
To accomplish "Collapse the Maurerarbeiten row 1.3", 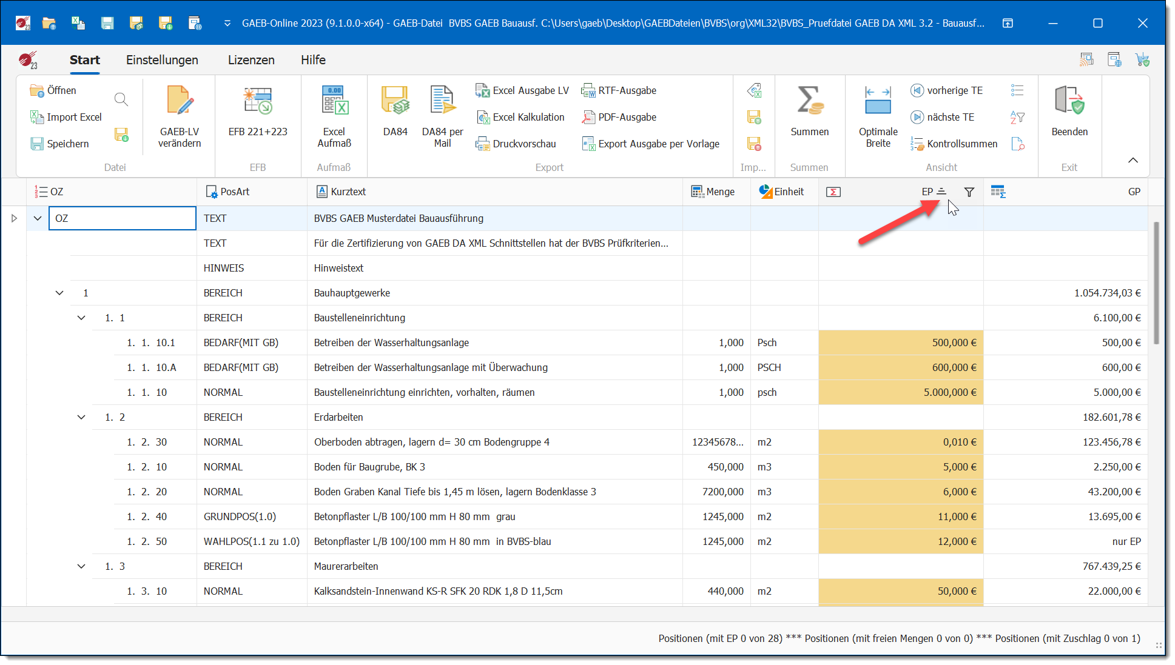I will tap(81, 567).
